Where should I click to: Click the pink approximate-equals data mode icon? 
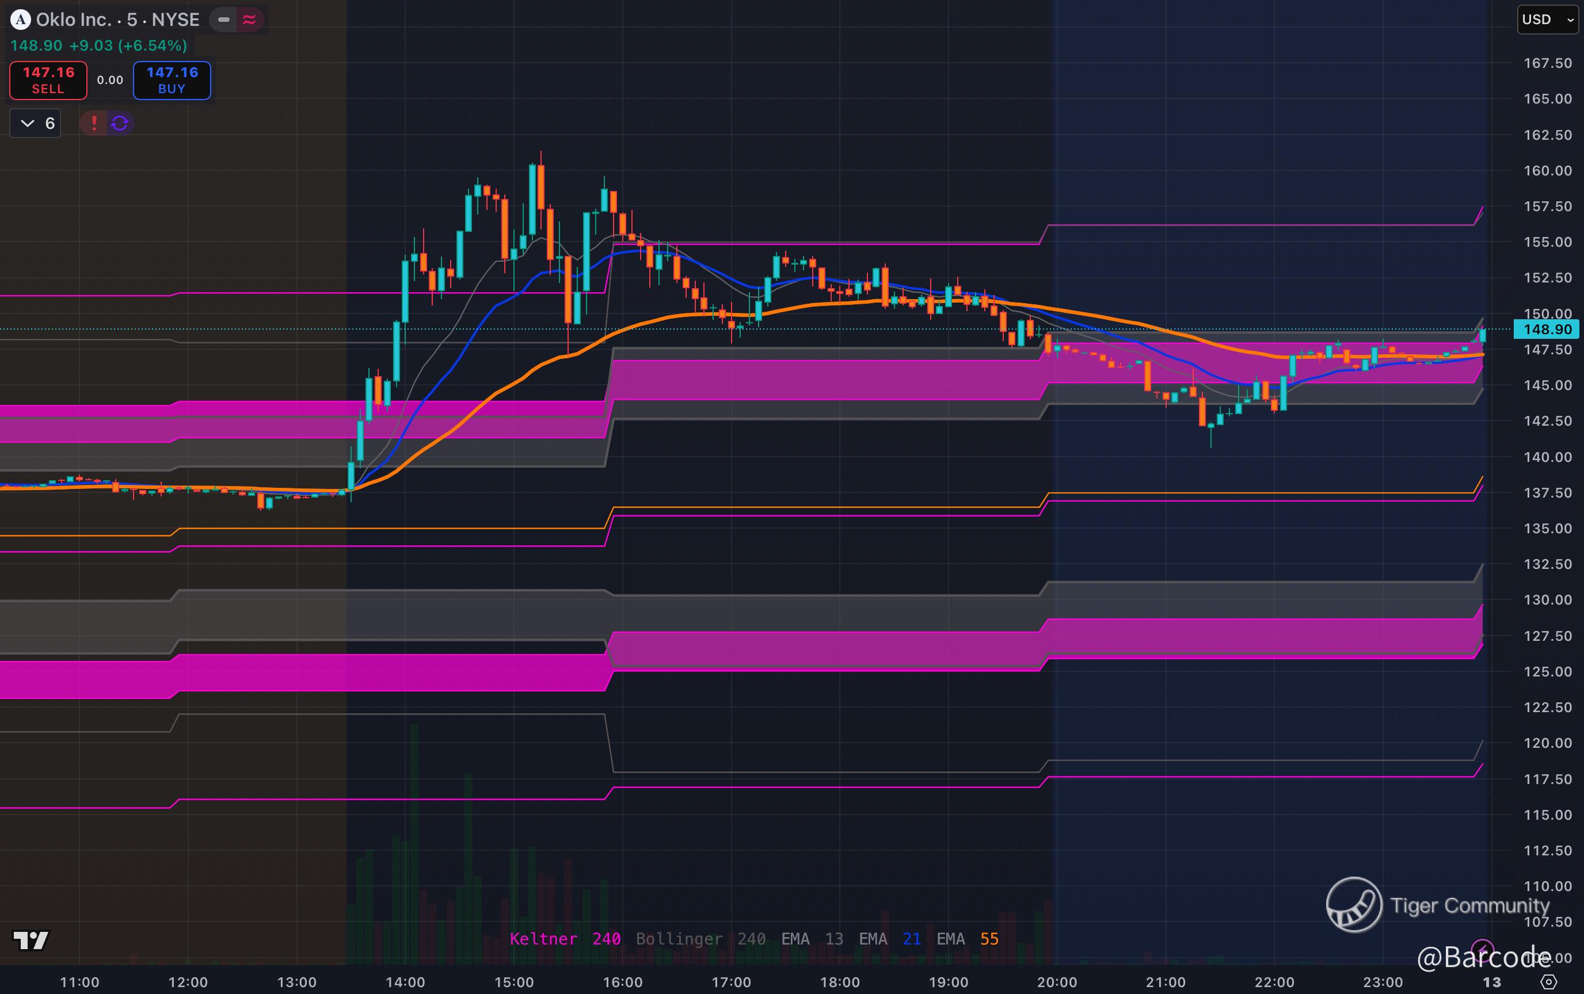[249, 20]
